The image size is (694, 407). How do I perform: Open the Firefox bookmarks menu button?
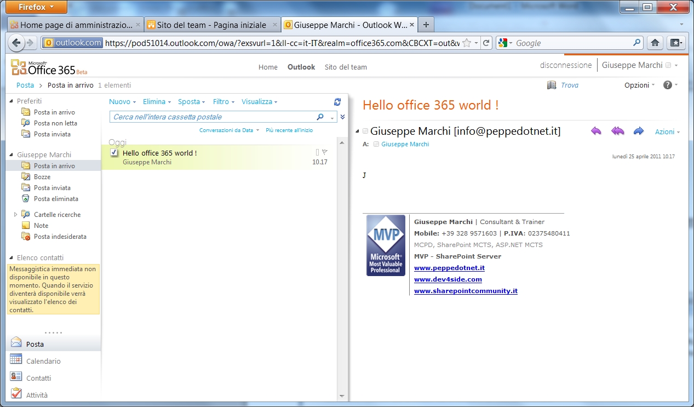(x=675, y=43)
